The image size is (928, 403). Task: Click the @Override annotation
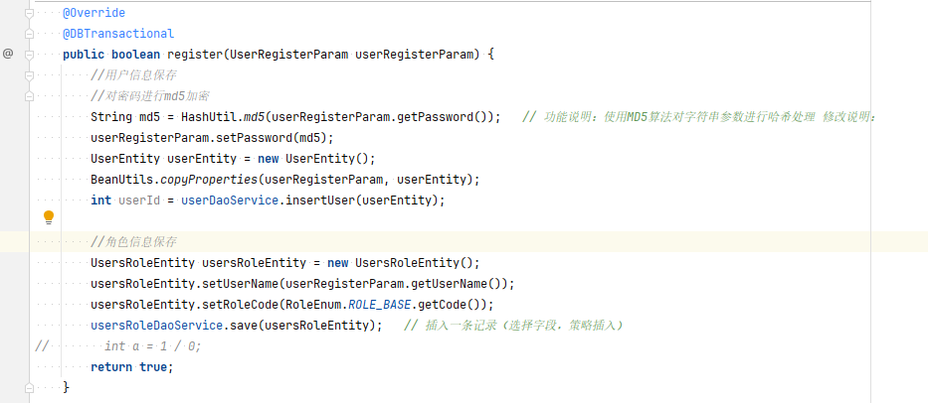click(94, 13)
